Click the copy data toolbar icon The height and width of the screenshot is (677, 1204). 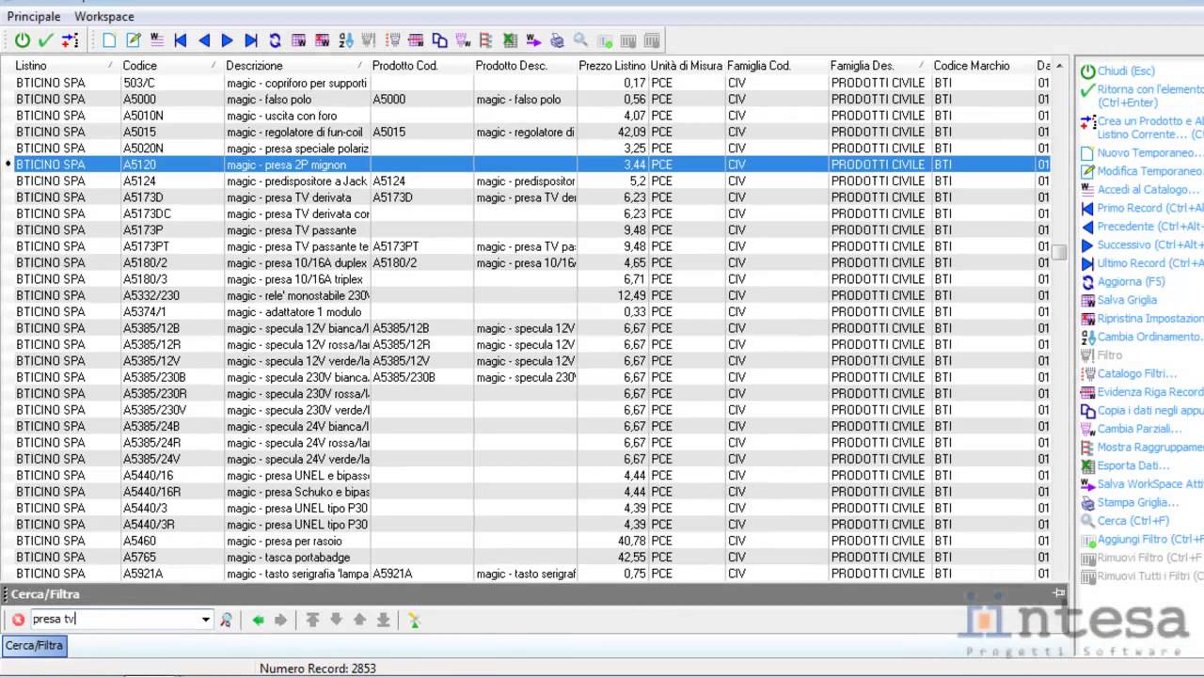click(x=439, y=40)
